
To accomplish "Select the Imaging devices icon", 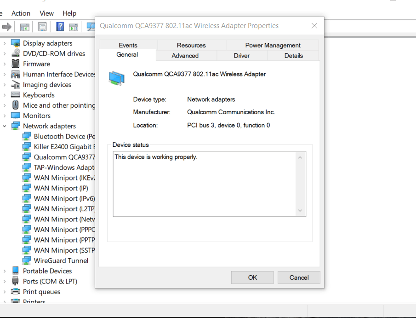I will pyautogui.click(x=15, y=85).
